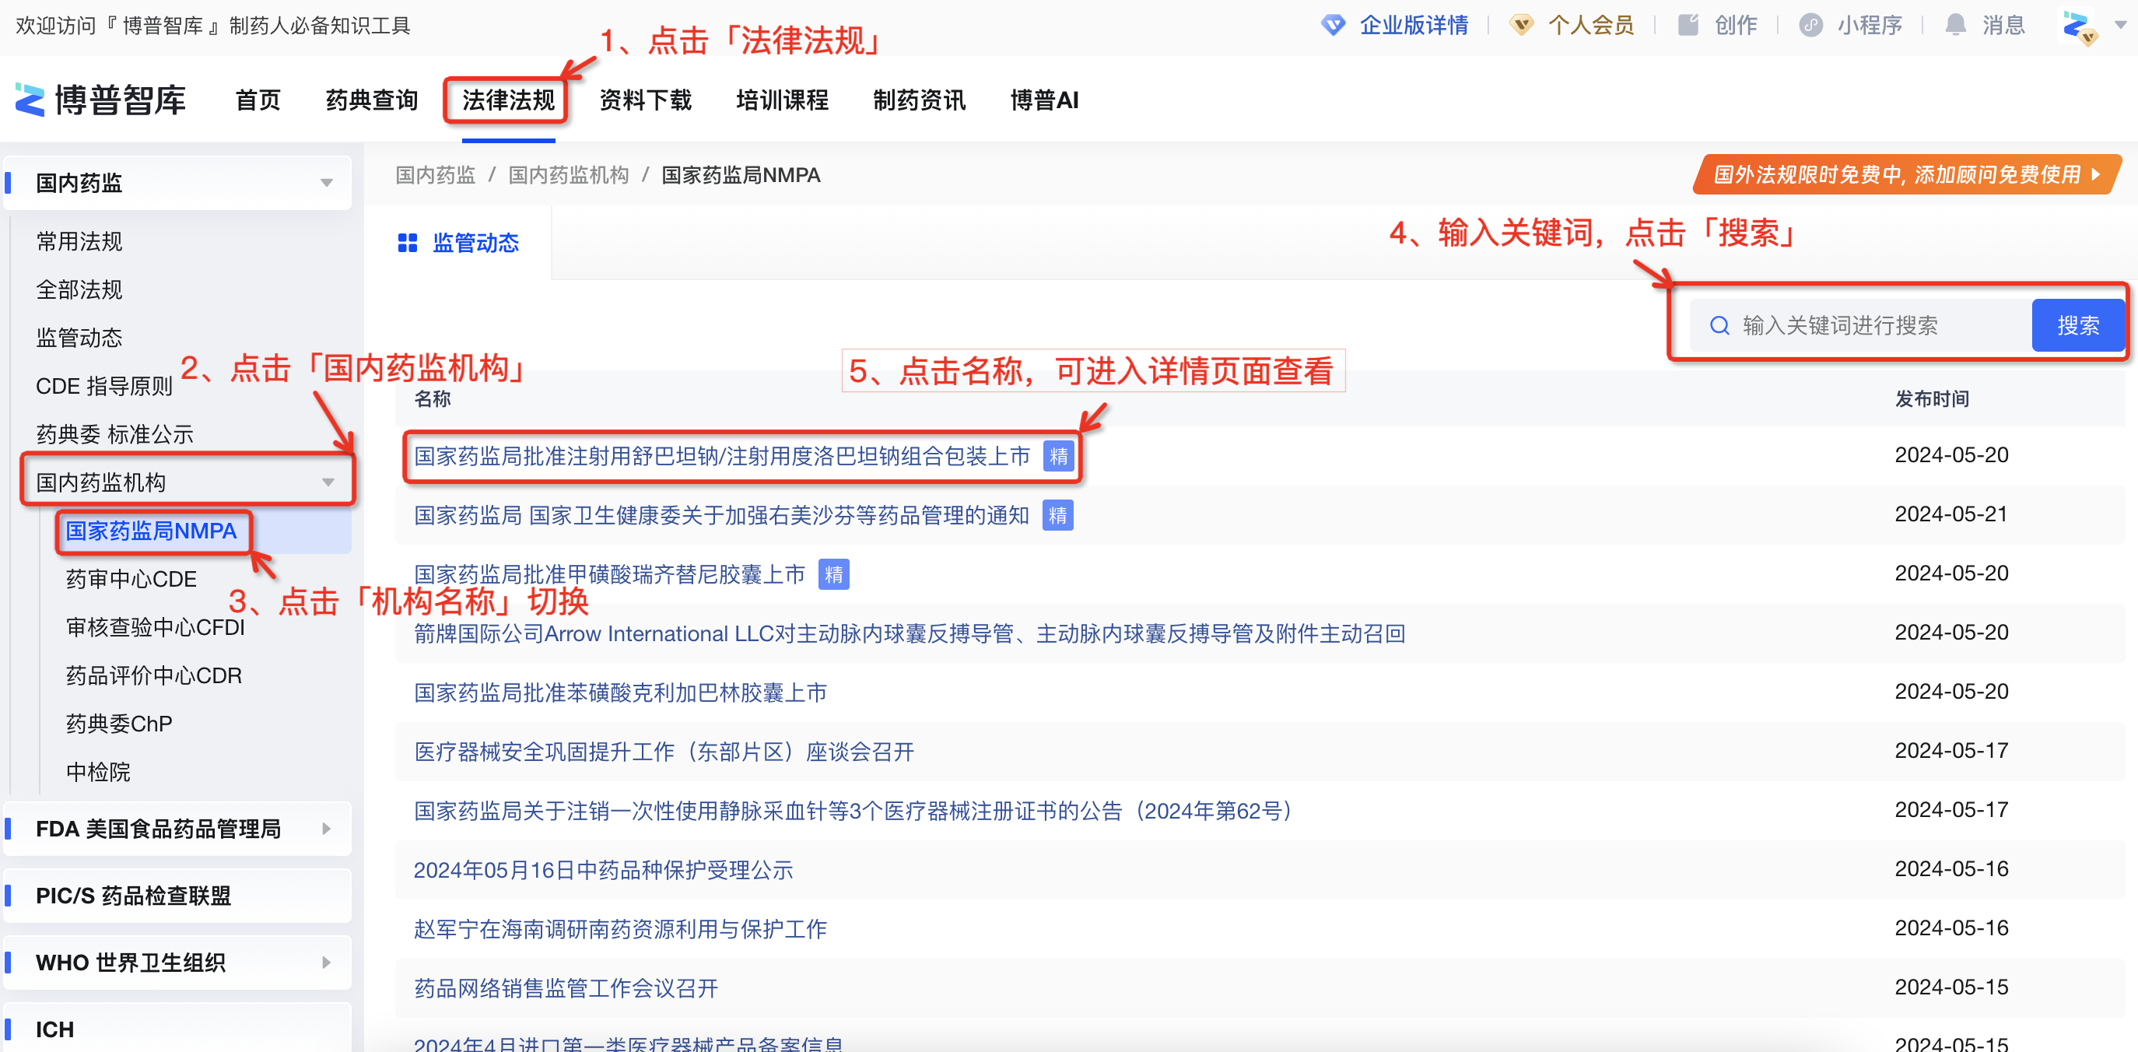The width and height of the screenshot is (2138, 1052).
Task: Open the 培训课程 navigation tab
Action: click(782, 100)
